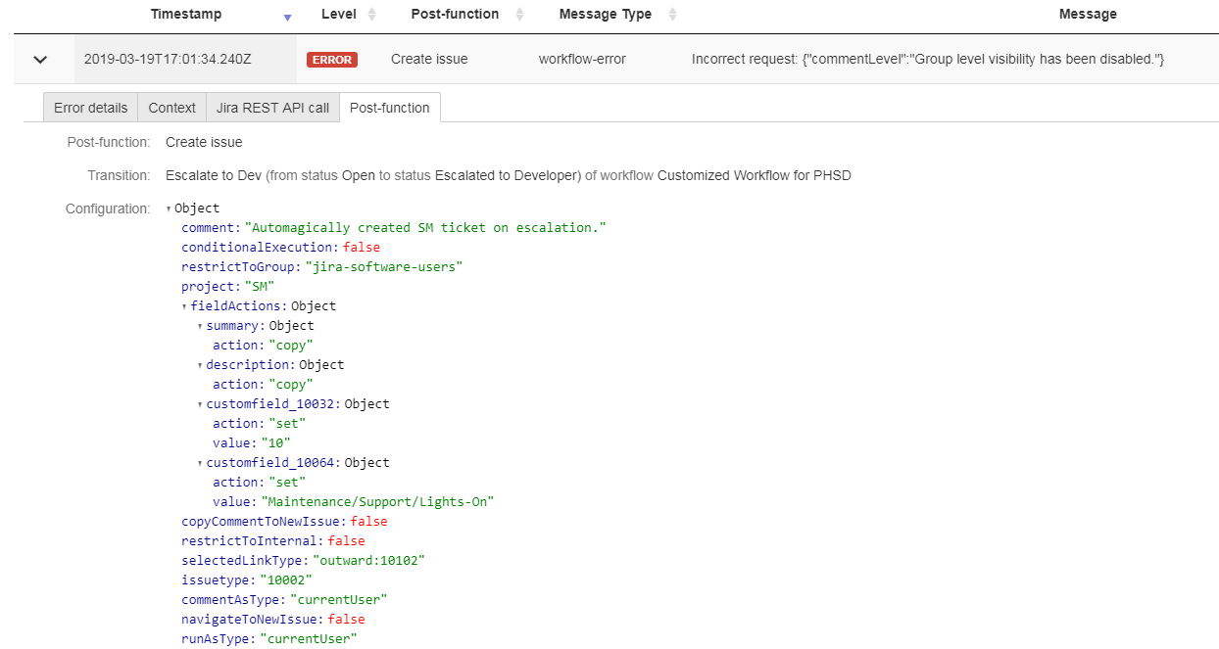Click conditionalExecution false value
This screenshot has height=649, width=1219.
[362, 248]
